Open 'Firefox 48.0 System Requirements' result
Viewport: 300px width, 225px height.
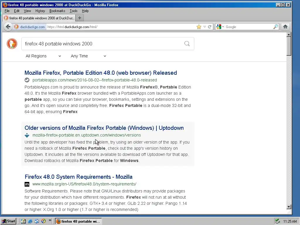[x=79, y=177]
